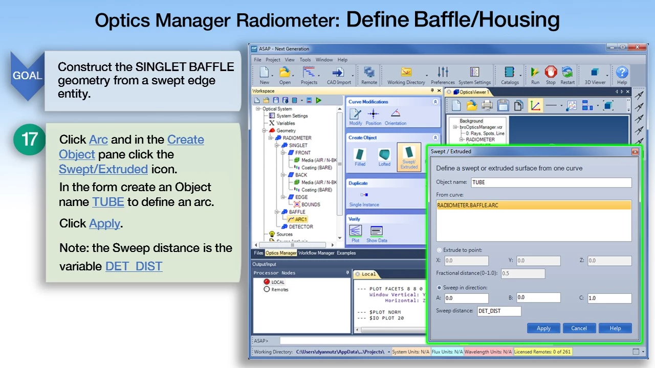Select the Swept/Extruded create object icon
The width and height of the screenshot is (655, 368).
[x=409, y=156]
